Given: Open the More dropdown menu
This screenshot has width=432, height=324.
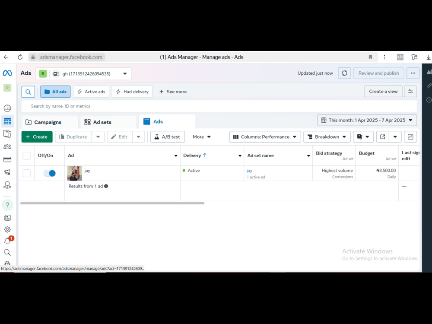Looking at the screenshot, I should click(x=202, y=137).
